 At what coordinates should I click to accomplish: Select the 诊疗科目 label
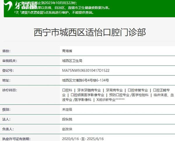(10, 90)
